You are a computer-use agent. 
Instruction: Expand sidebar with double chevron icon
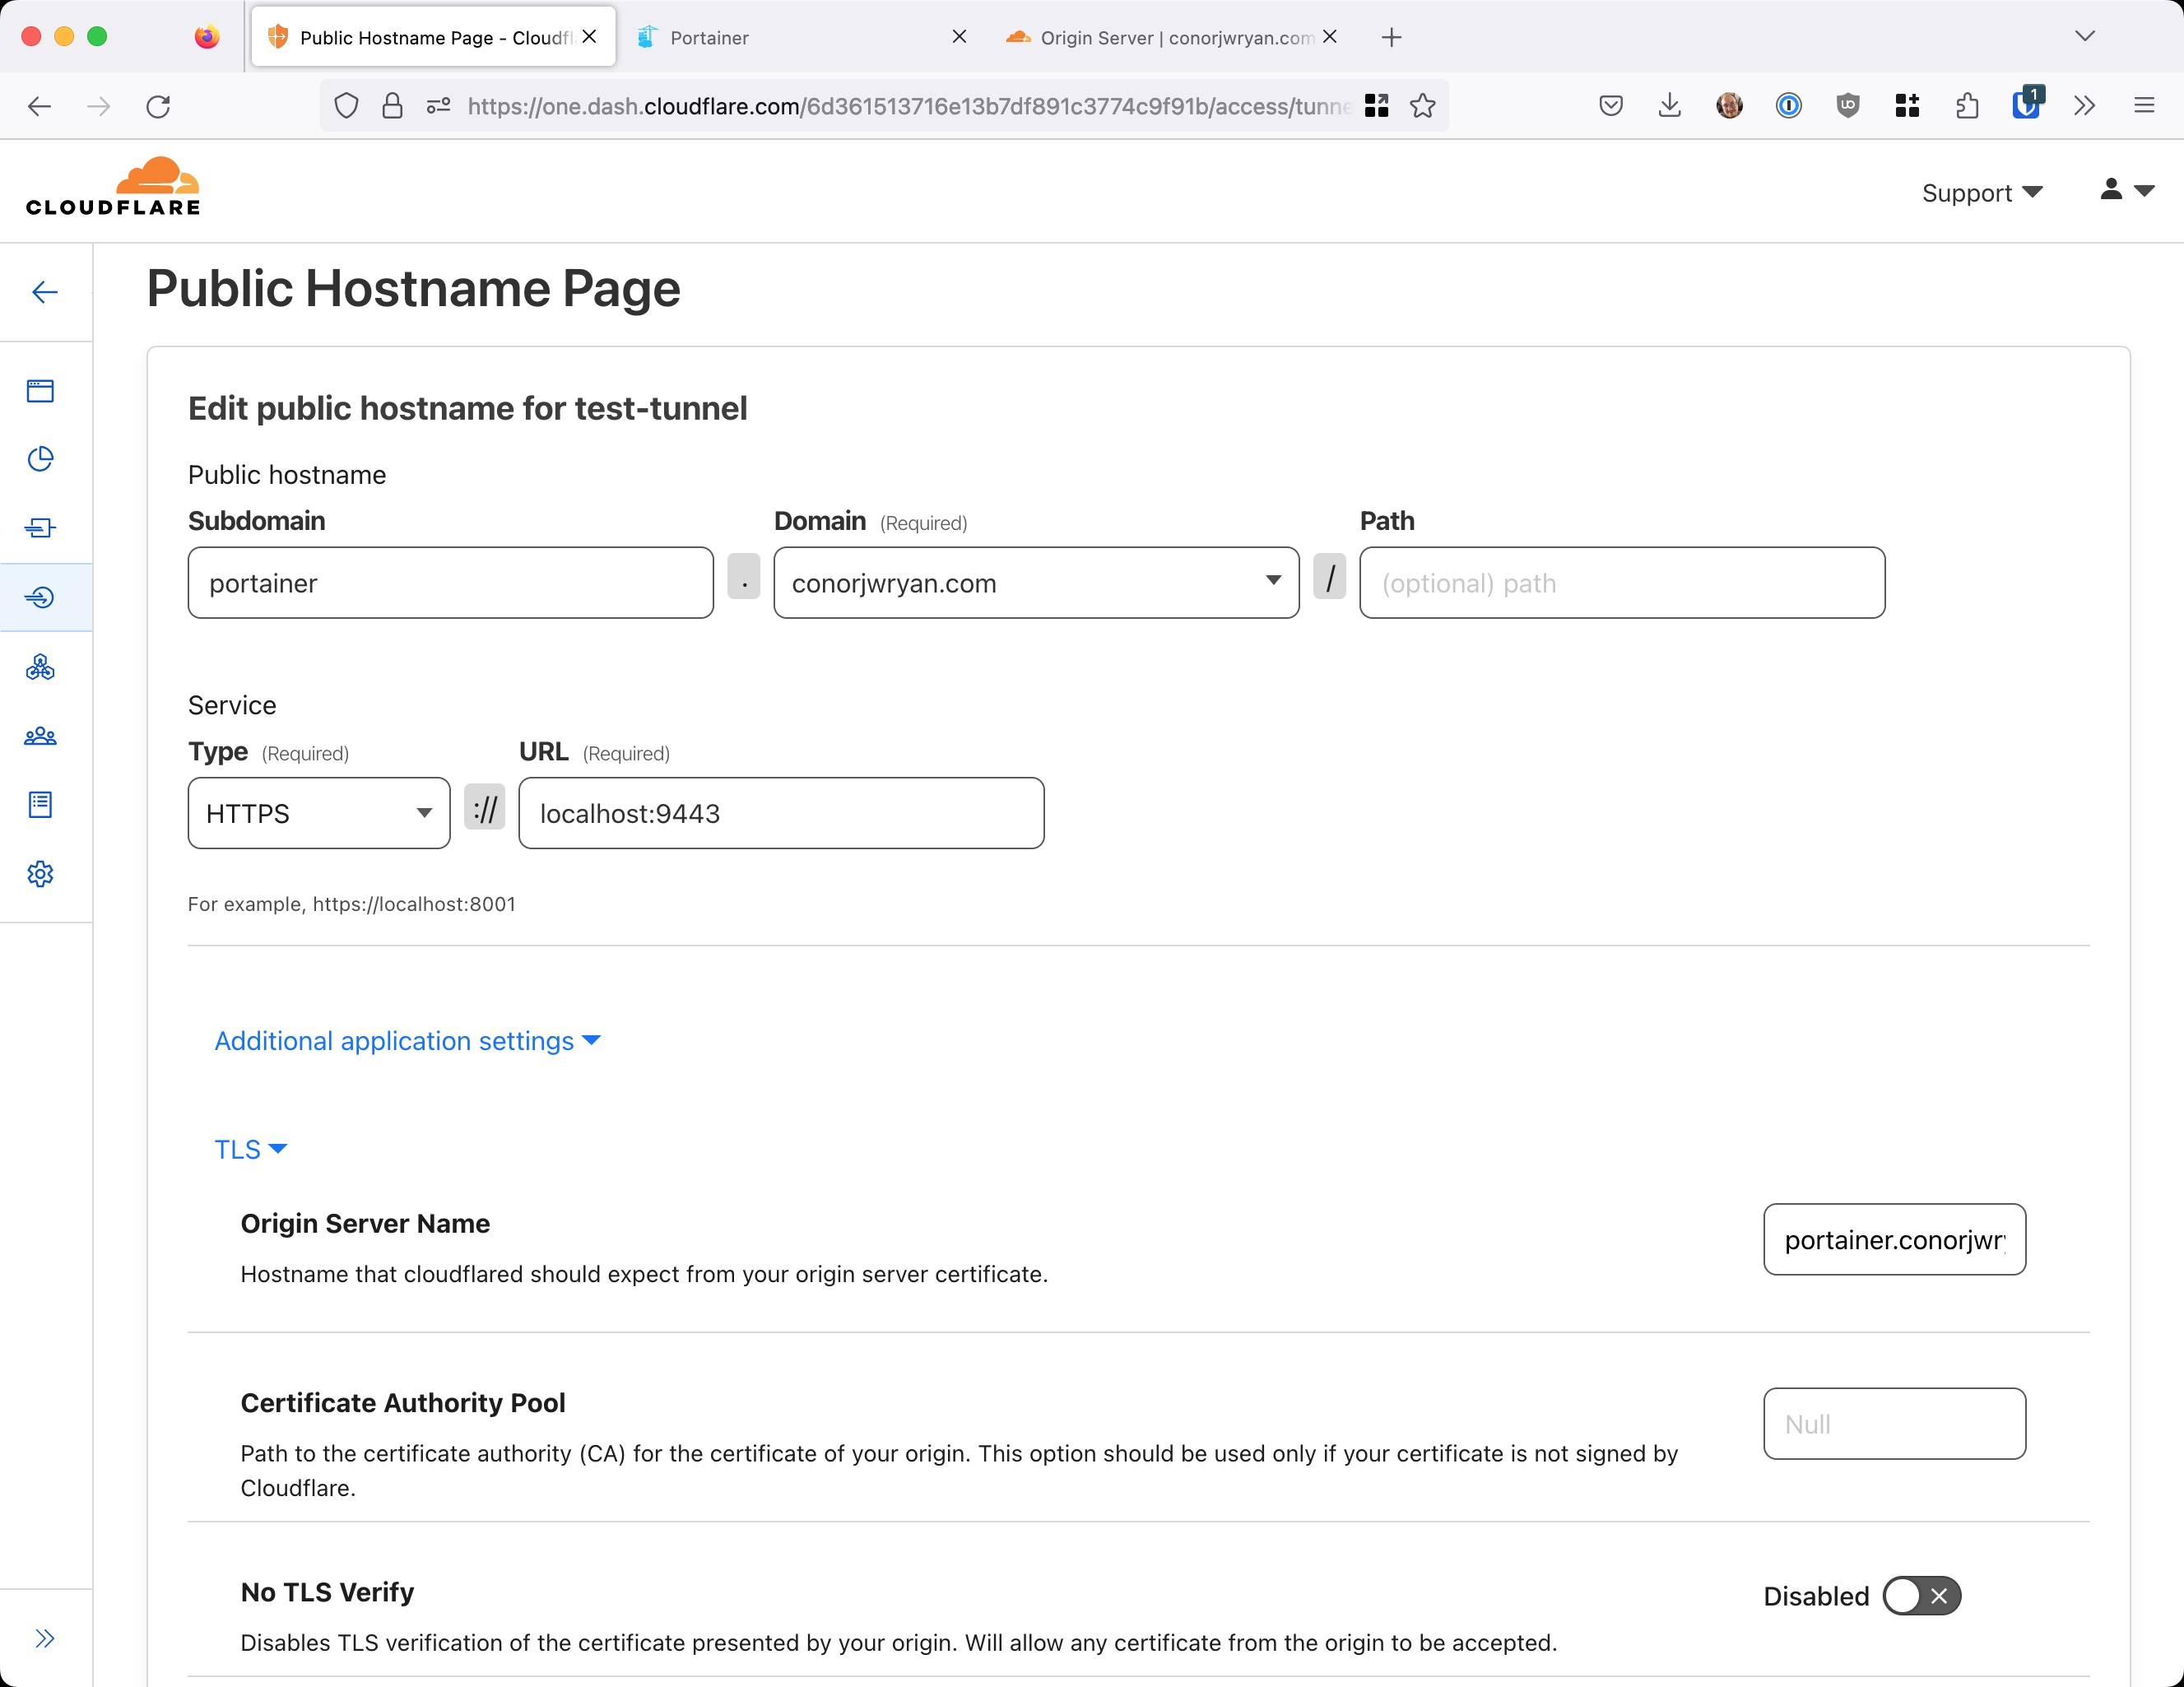pos(45,1638)
